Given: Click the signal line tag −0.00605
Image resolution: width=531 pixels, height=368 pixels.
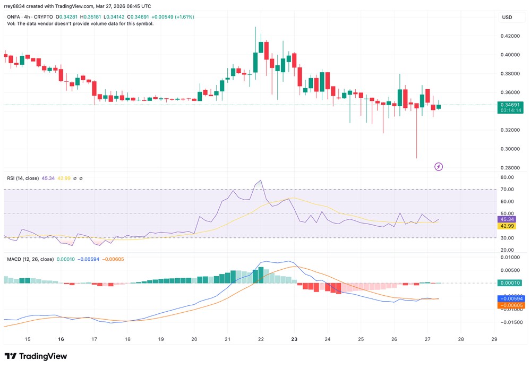Looking at the screenshot, I should tap(511, 305).
